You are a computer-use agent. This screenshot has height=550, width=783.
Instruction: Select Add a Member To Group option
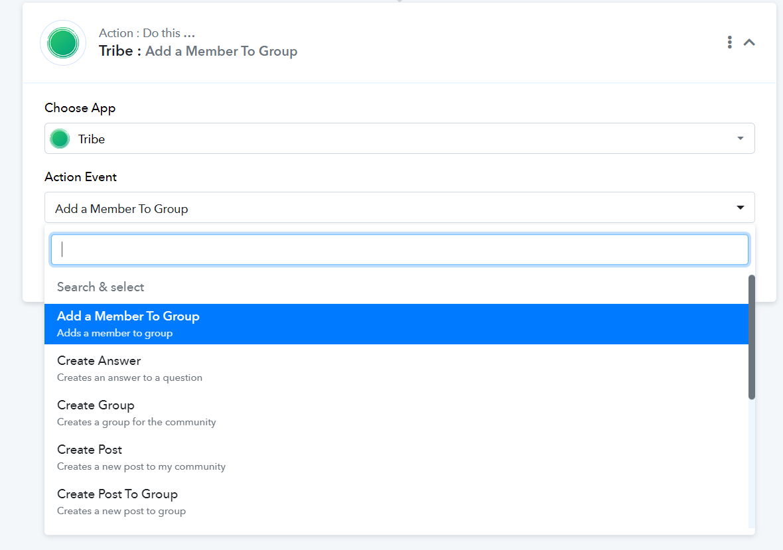tap(397, 324)
